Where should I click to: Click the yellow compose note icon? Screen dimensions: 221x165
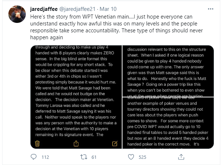115,143
